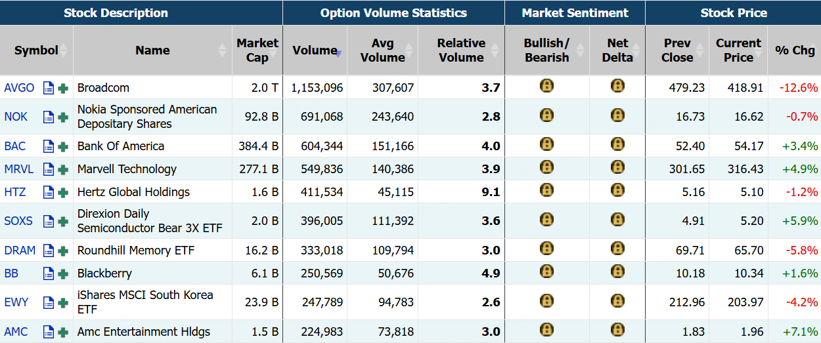Viewport: 821px width, 343px height.
Task: Click the Net Delta lock icon for AMC
Action: (617, 329)
